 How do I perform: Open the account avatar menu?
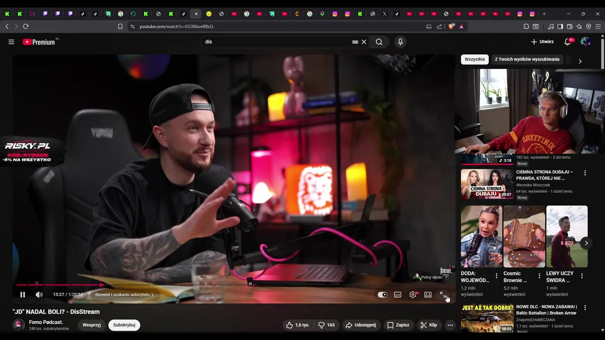pos(586,42)
